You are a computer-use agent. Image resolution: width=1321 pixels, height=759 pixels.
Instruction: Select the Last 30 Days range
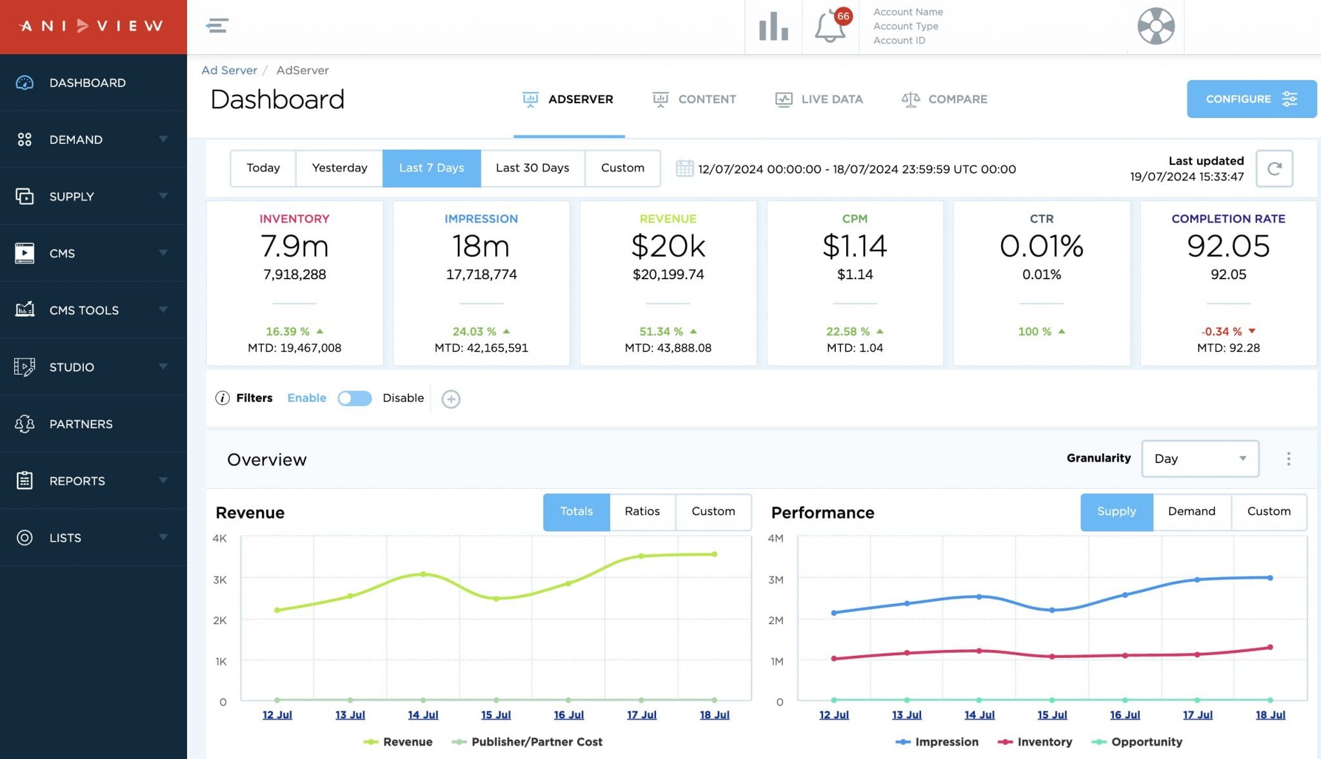click(532, 168)
